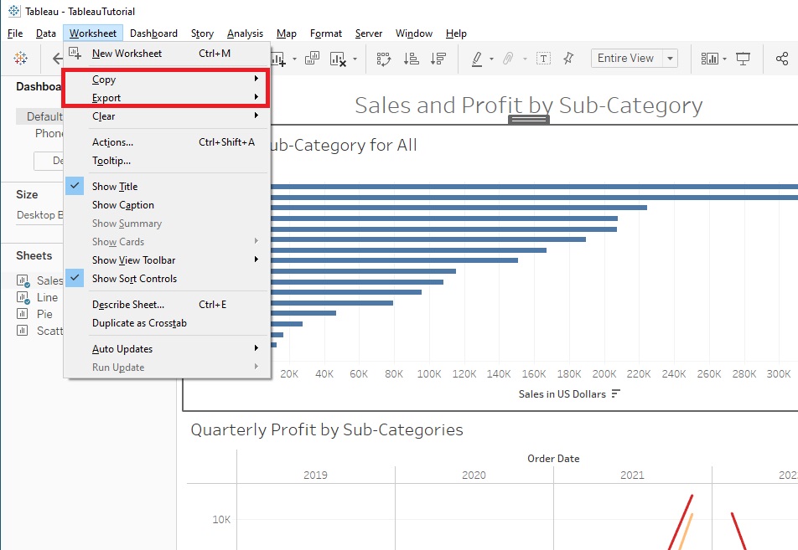Click the Pie sheet icon in Sheets list
This screenshot has height=550, width=798.
(x=23, y=314)
